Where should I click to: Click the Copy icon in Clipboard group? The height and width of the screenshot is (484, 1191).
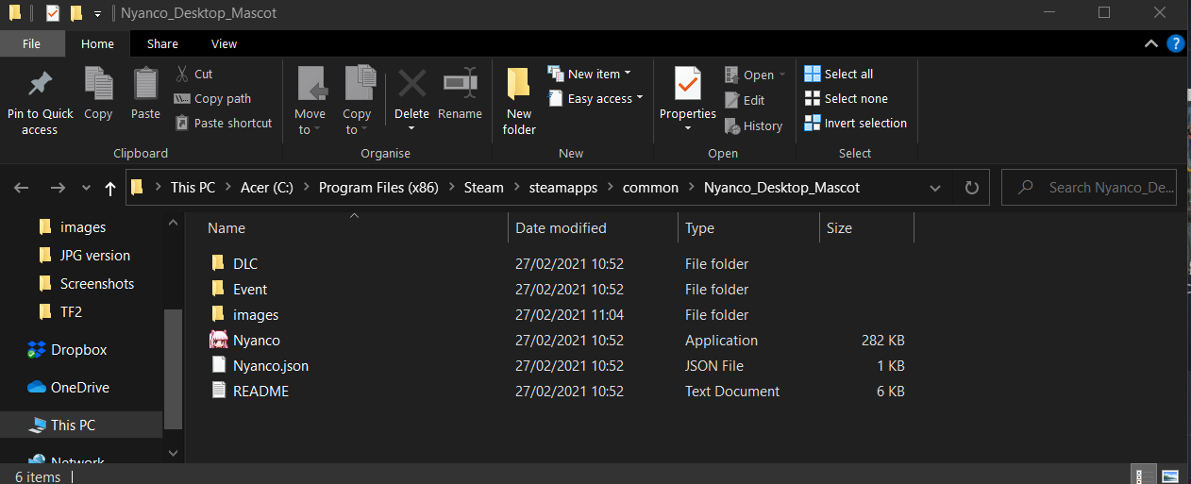tap(98, 83)
